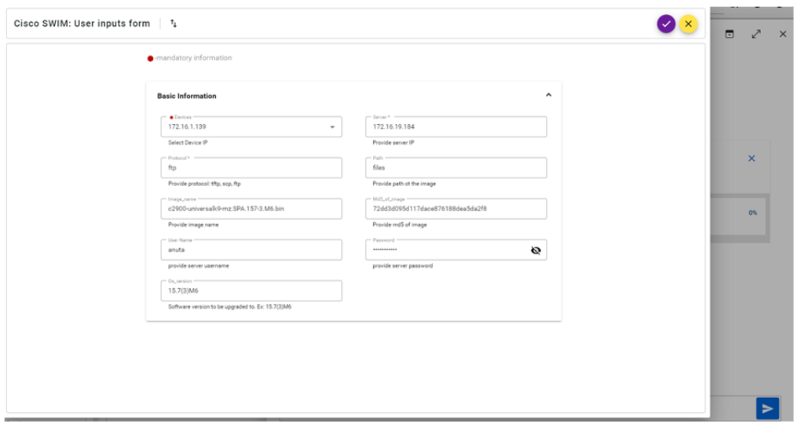
Task: Confirm the form with the purple checkmark button
Action: coord(666,24)
